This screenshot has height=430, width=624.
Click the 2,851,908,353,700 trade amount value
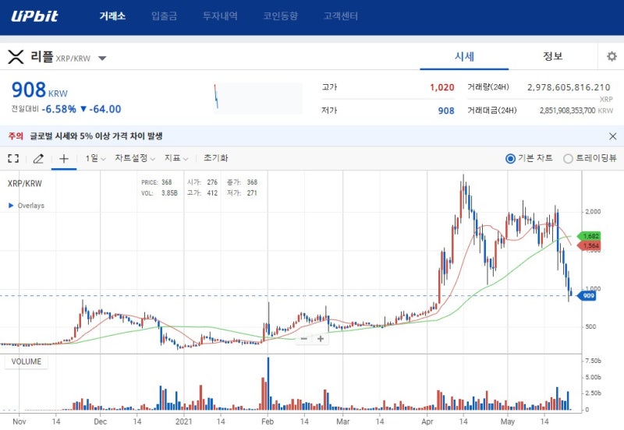(x=568, y=111)
